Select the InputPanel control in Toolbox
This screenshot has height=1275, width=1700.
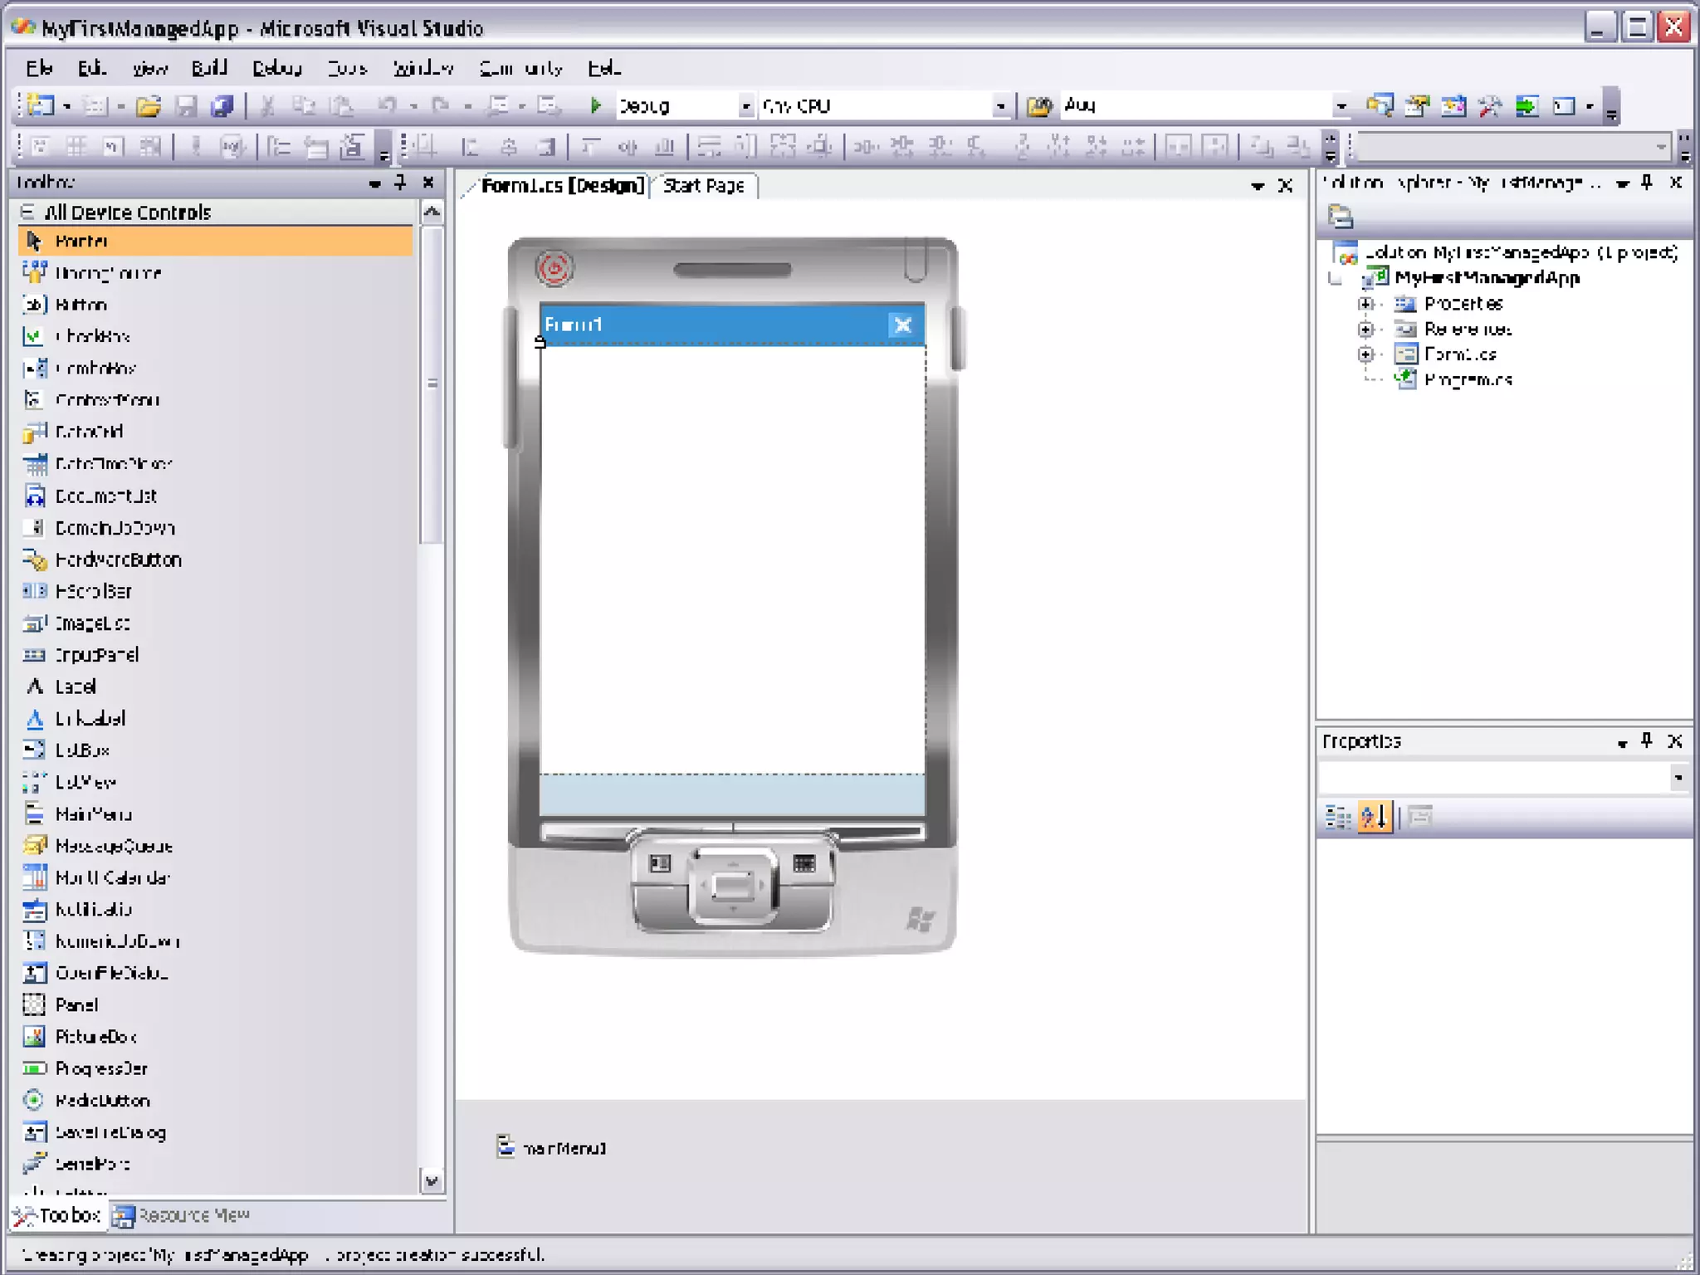[x=215, y=655]
